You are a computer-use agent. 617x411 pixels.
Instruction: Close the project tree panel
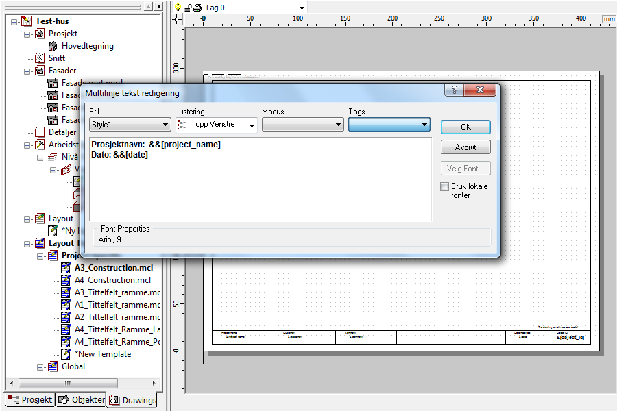(x=158, y=6)
